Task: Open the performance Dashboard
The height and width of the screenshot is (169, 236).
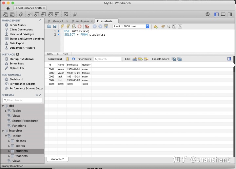Action: click(x=16, y=79)
